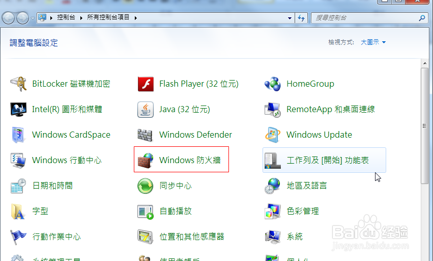Open Windows Defender text link
The width and height of the screenshot is (433, 261).
[x=195, y=135]
